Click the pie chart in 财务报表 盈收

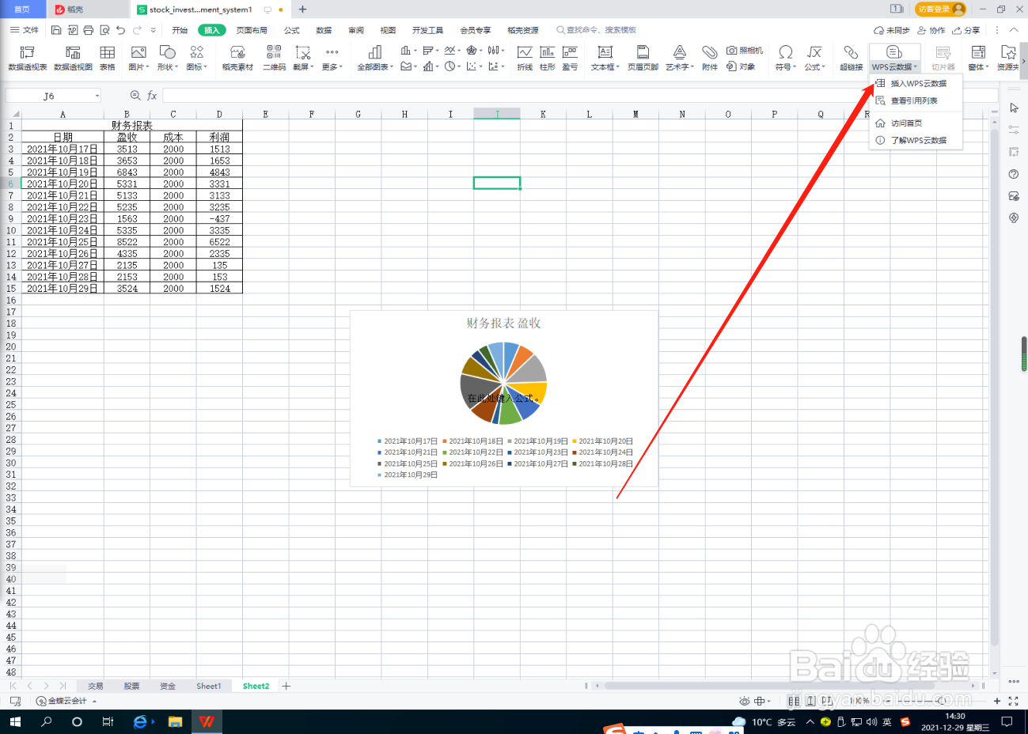coord(503,384)
